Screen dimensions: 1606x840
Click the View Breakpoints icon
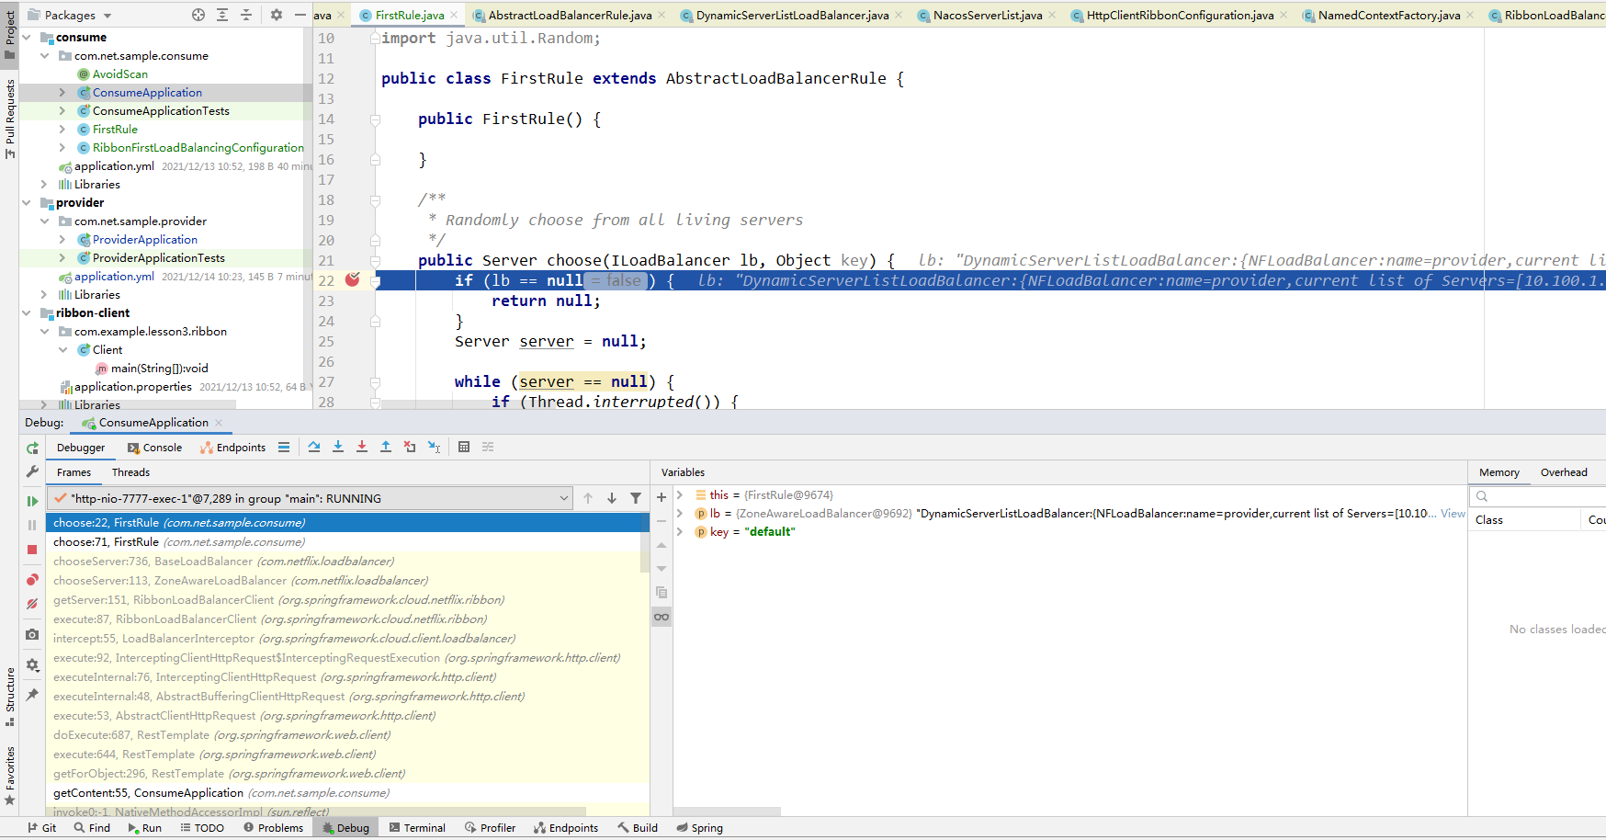[32, 580]
